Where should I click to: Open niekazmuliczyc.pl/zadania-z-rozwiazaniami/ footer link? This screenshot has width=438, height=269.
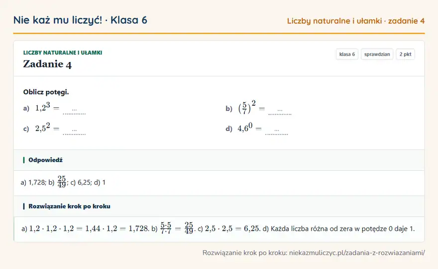coord(357,253)
